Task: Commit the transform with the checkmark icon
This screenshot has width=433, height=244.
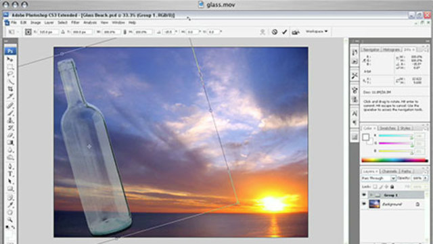Action: (x=284, y=32)
